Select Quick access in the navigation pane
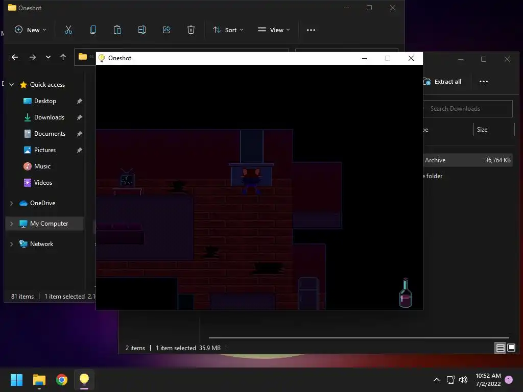Viewport: 523px width, 392px height. (47, 85)
